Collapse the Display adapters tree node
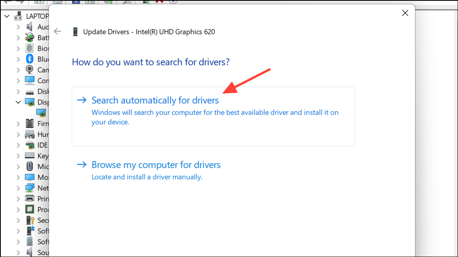Screen dimensions: 458x257 [18, 102]
